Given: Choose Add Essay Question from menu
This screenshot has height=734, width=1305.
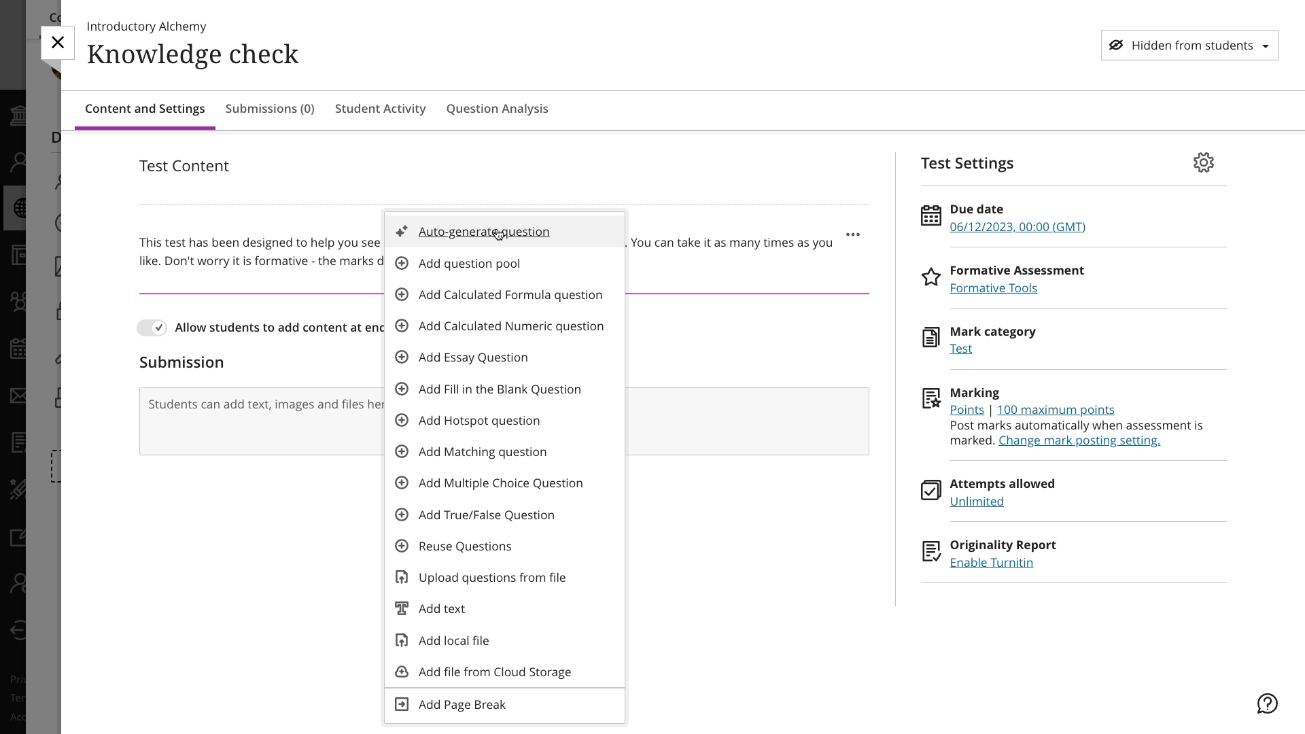Looking at the screenshot, I should [473, 357].
